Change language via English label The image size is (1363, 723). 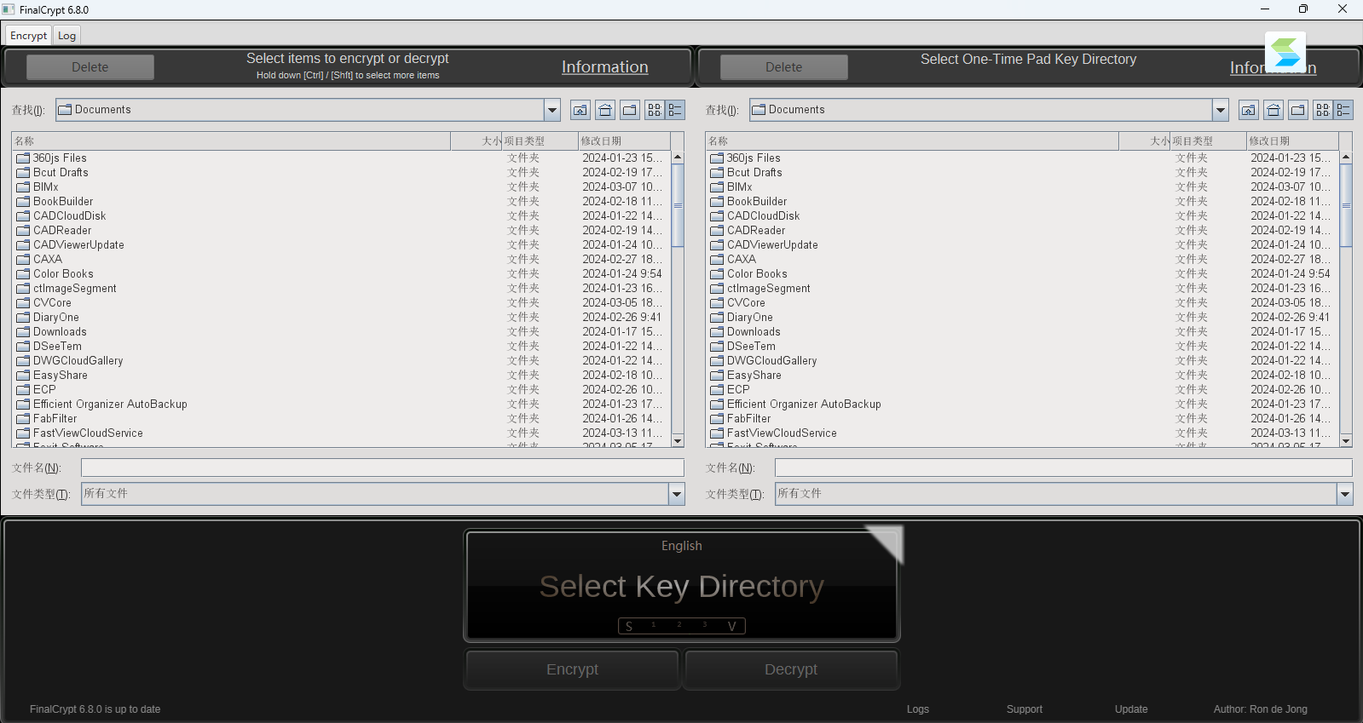point(682,546)
